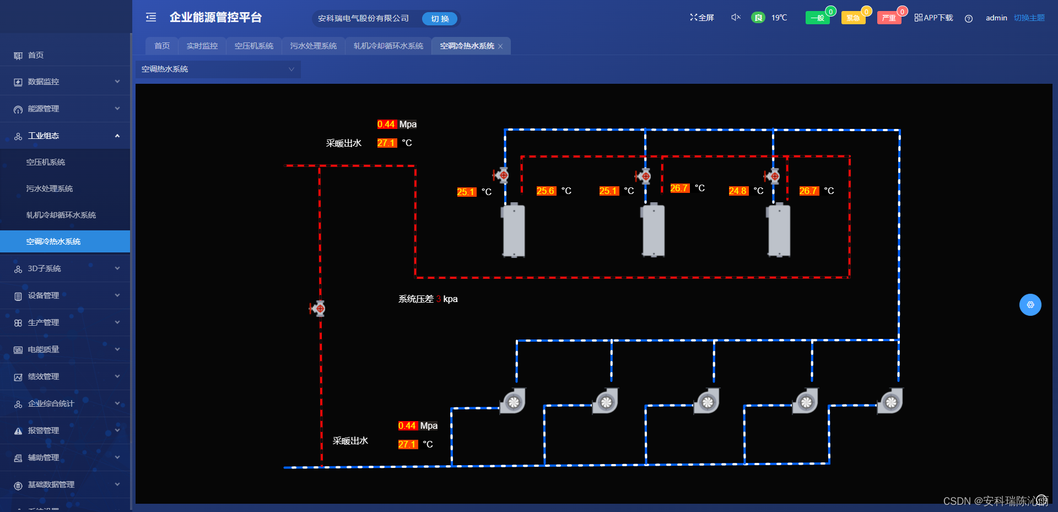Click the fullscreen 全屏 button
The image size is (1058, 512).
tap(702, 18)
